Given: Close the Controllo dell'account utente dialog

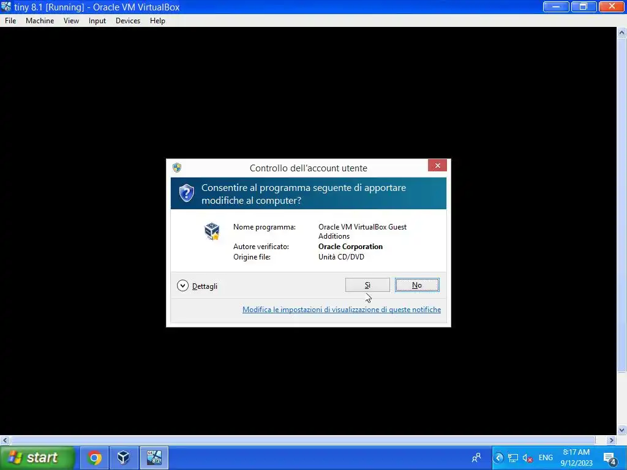Looking at the screenshot, I should click(x=437, y=165).
